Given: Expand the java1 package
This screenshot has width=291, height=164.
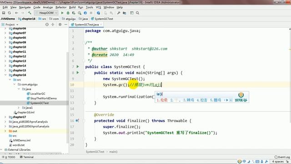Looking at the screenshot, I should [19, 108].
